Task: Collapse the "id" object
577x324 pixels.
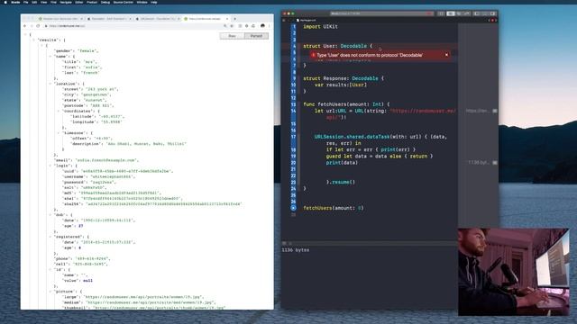Action: [50, 270]
